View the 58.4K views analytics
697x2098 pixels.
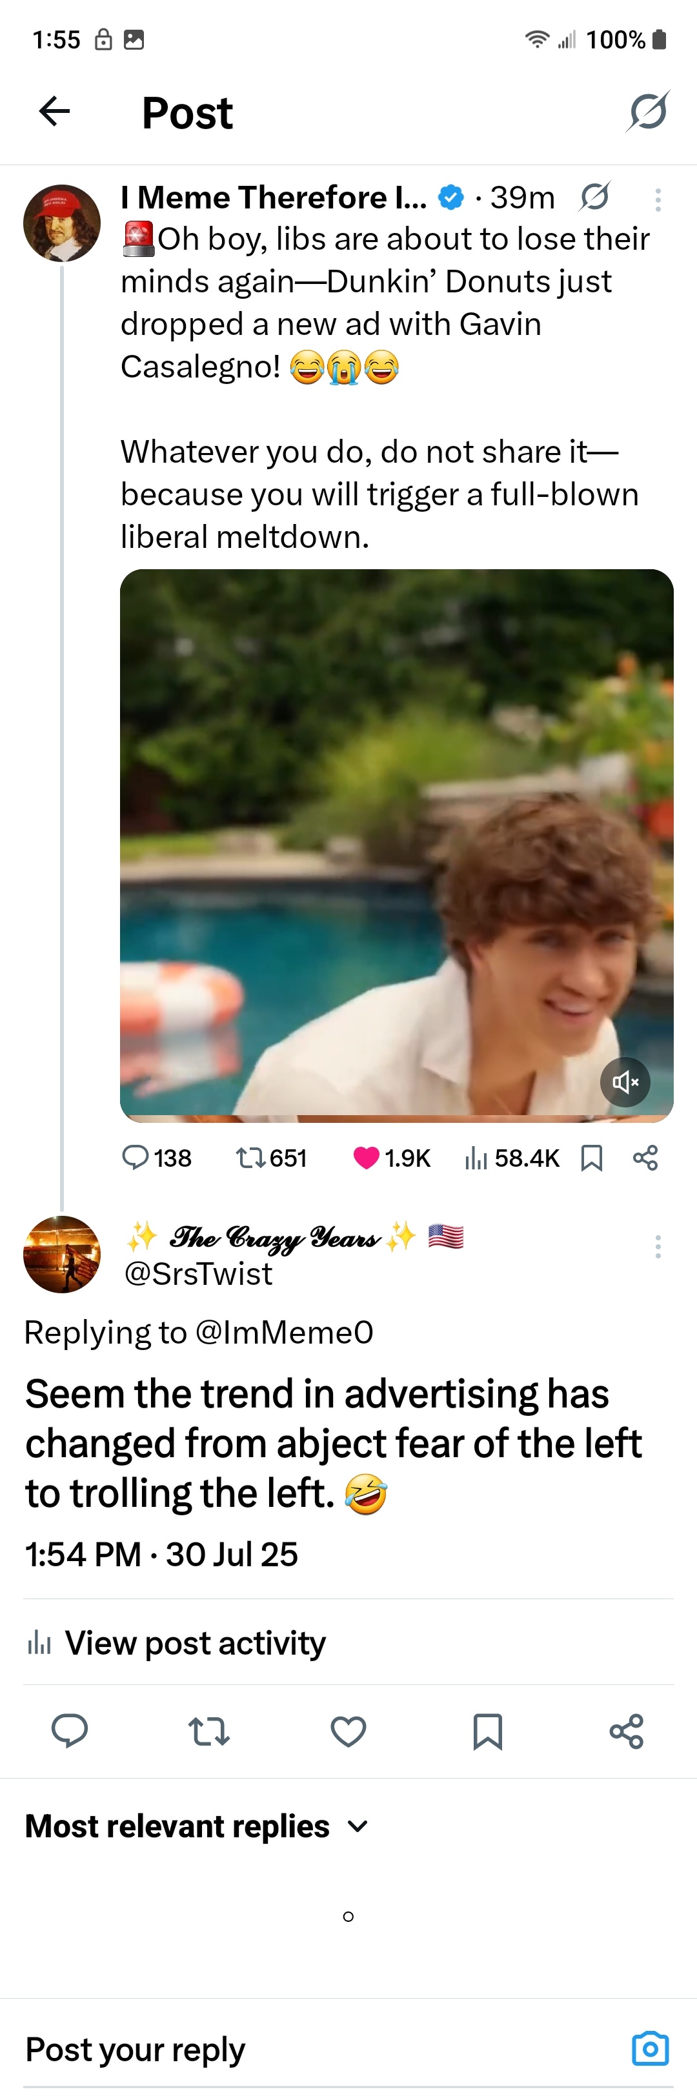511,1157
